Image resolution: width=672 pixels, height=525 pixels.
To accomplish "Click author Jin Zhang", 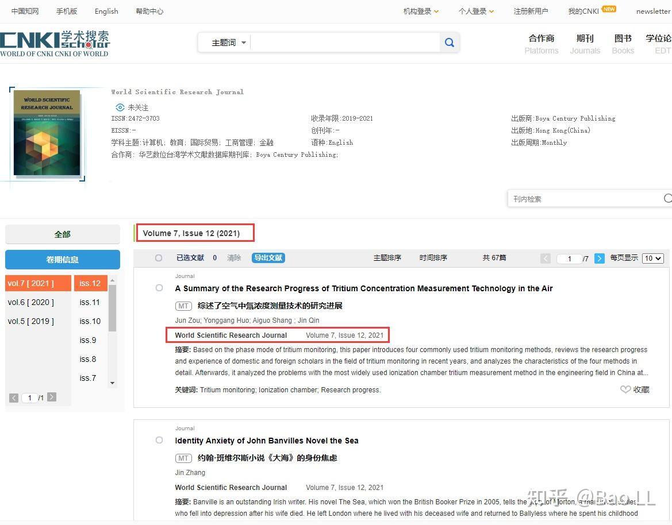I will click(x=190, y=473).
